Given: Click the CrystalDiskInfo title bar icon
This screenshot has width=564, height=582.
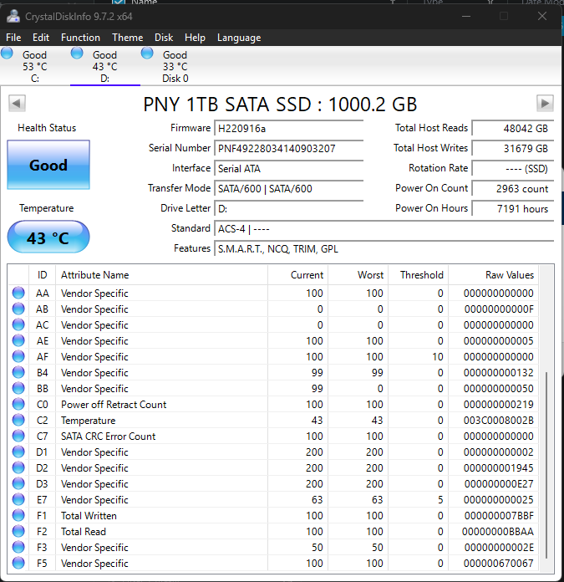Looking at the screenshot, I should tap(13, 17).
